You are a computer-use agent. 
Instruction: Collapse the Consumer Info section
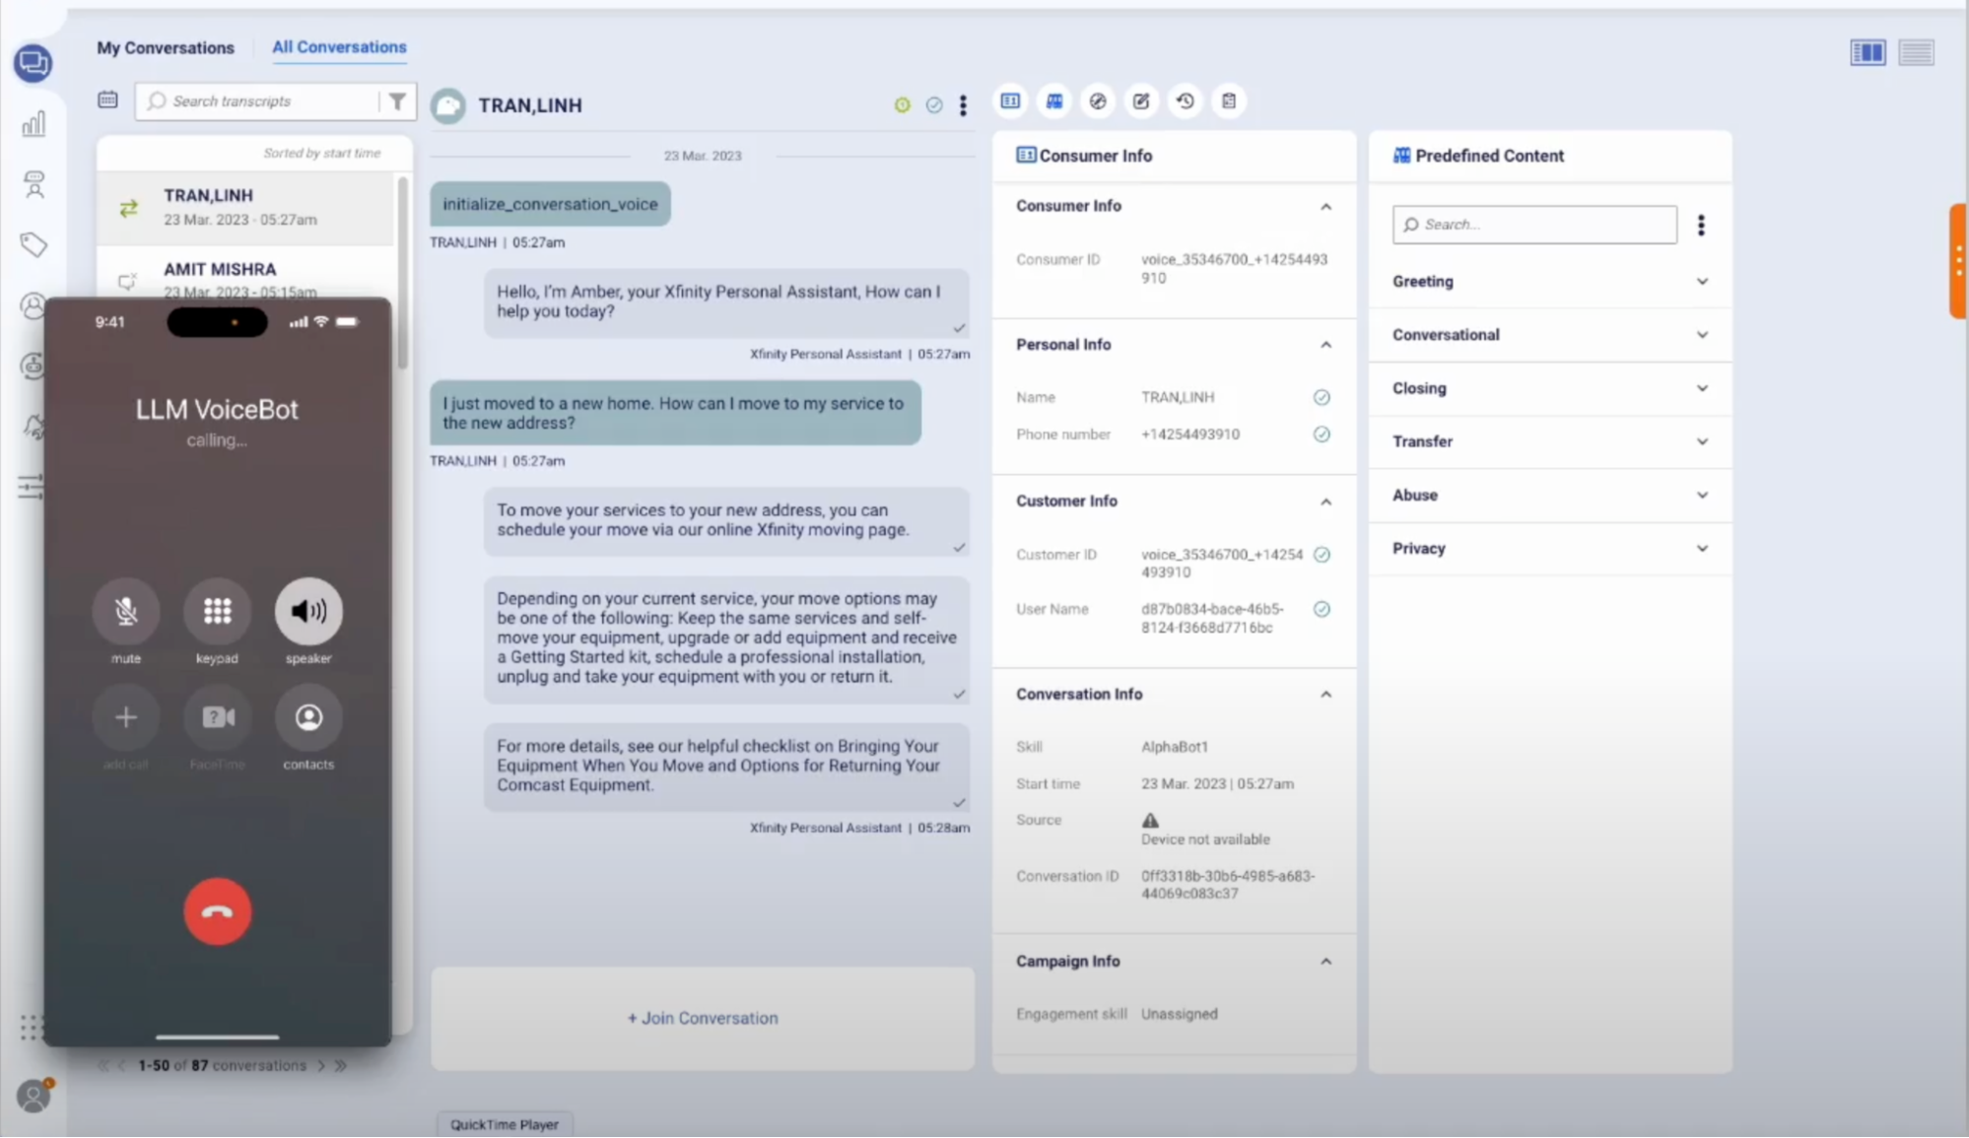pos(1325,207)
